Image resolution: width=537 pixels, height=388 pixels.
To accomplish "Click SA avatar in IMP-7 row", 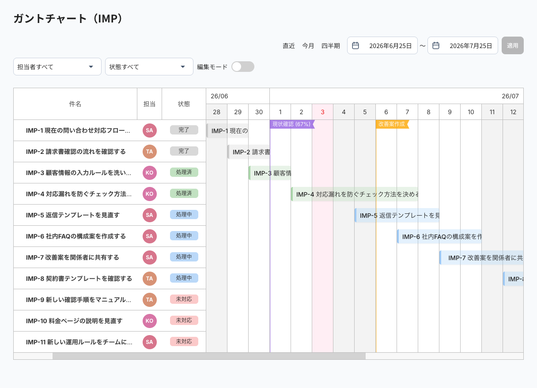I will [149, 257].
